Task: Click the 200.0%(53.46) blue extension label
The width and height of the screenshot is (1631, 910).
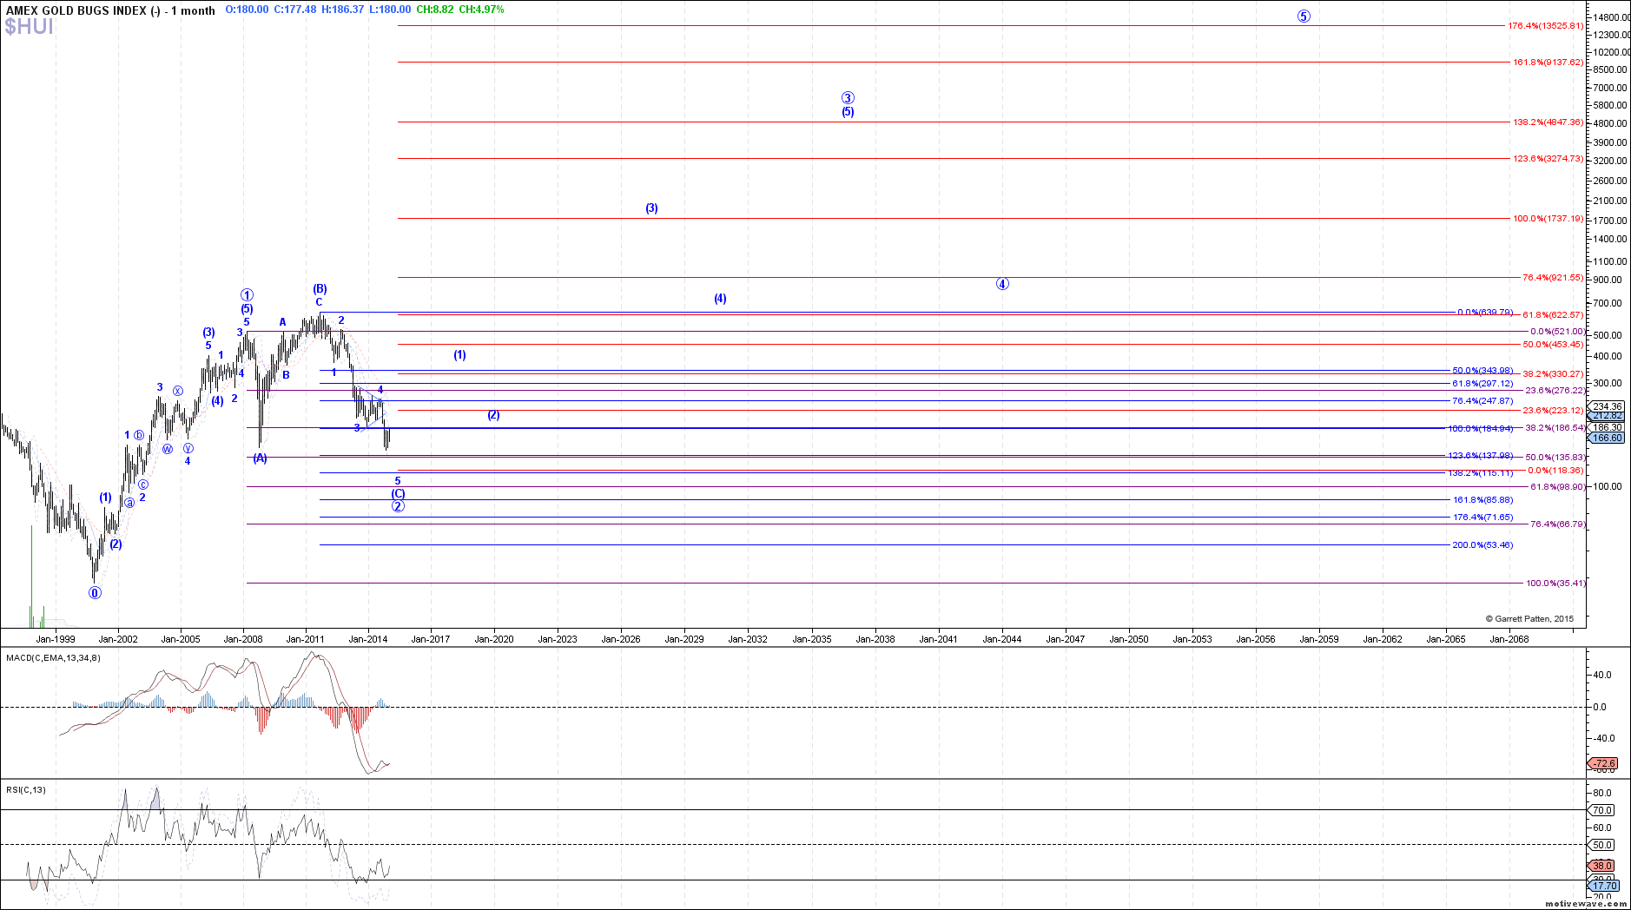Action: (x=1482, y=545)
